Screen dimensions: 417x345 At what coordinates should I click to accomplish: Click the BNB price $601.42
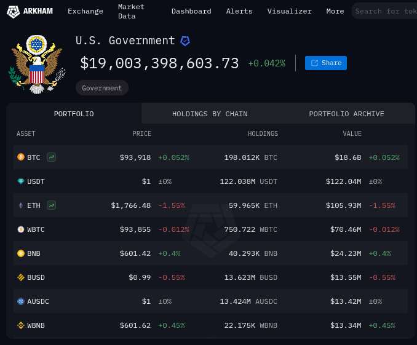[x=135, y=253]
